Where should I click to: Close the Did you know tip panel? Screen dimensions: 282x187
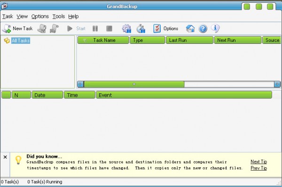(x=5, y=157)
